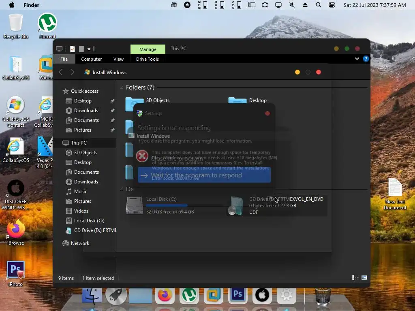Open the CollabSysOS Contact shortcut
Viewport: 415px width, 311px height.
[x=16, y=112]
